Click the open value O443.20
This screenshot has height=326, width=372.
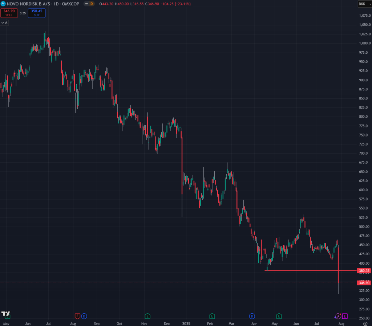click(x=106, y=4)
